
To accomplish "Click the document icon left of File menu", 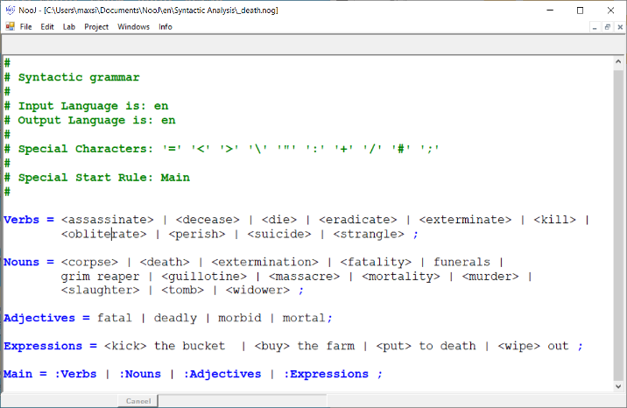I will coord(9,27).
